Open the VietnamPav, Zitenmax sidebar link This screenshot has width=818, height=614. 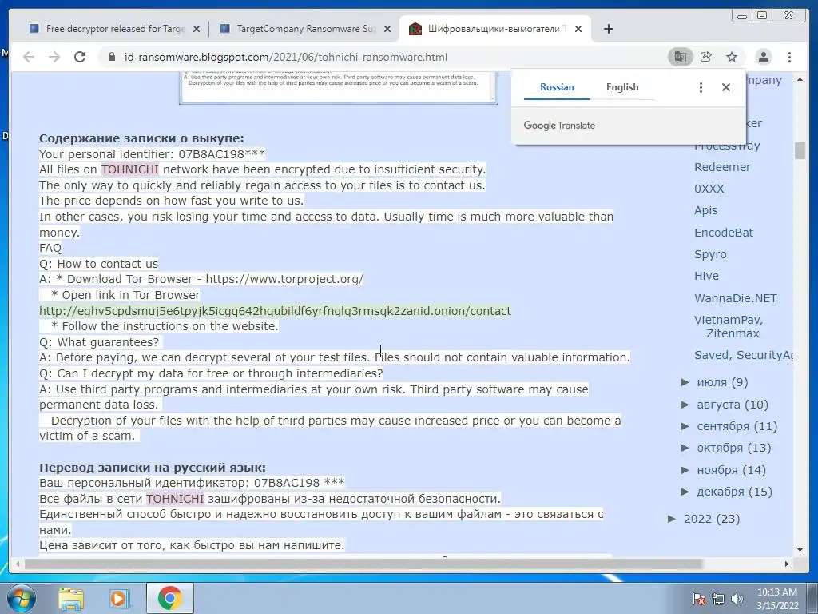point(729,326)
